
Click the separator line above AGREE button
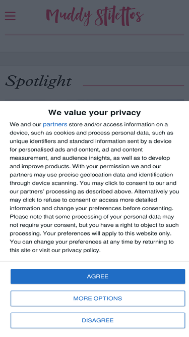tap(95, 262)
